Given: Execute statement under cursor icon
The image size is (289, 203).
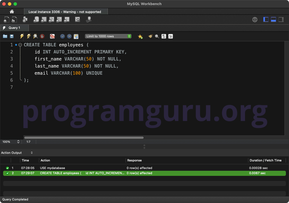Looking at the screenshot, I should pos(29,36).
